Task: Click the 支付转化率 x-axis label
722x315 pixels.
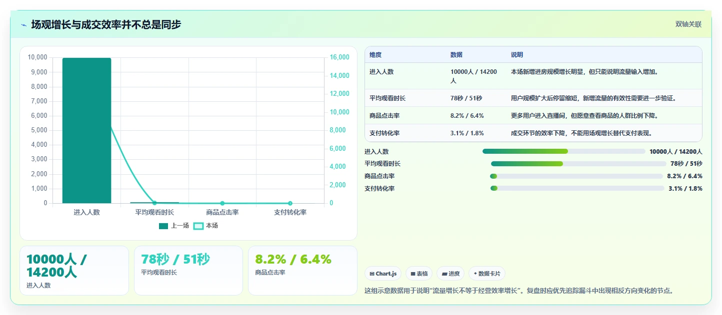Action: coord(290,212)
